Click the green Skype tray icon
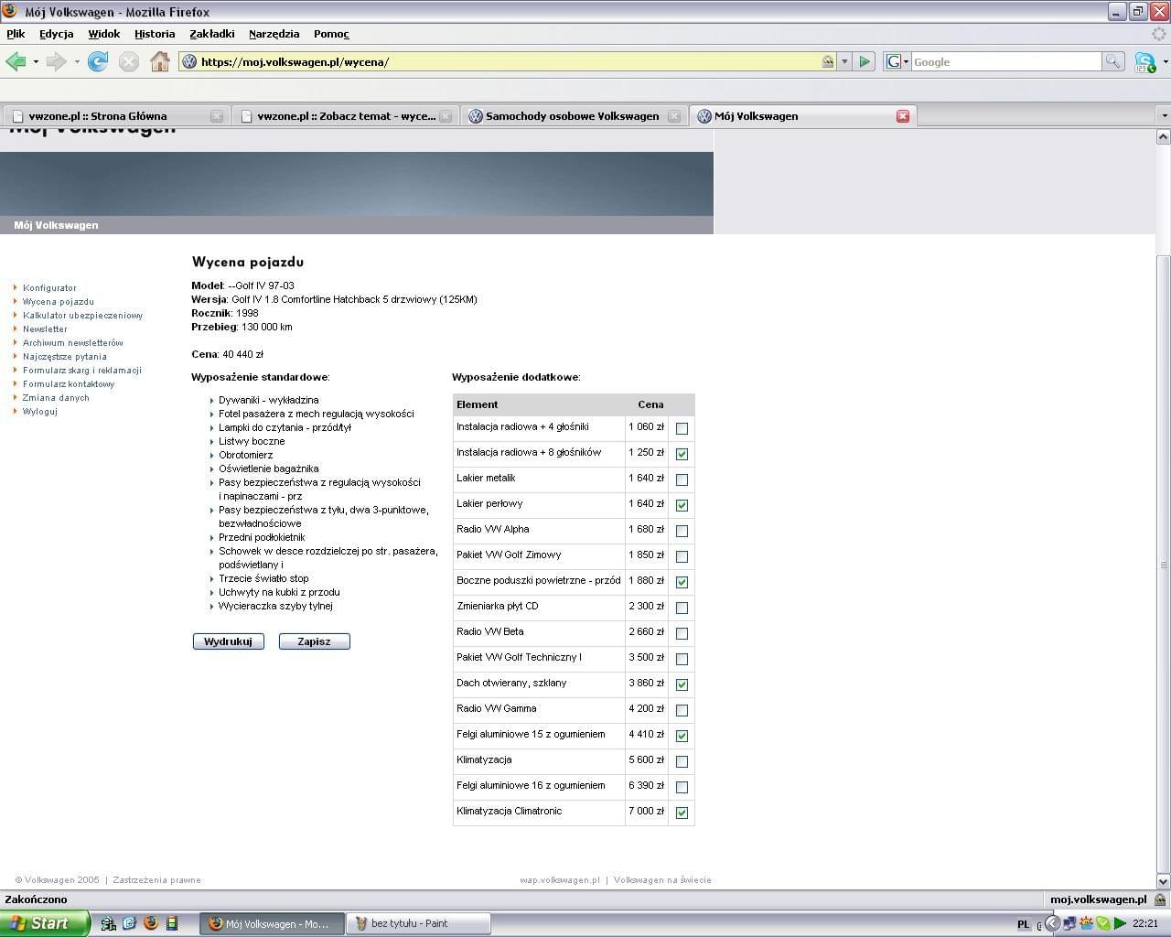1171x937 pixels. (1103, 923)
